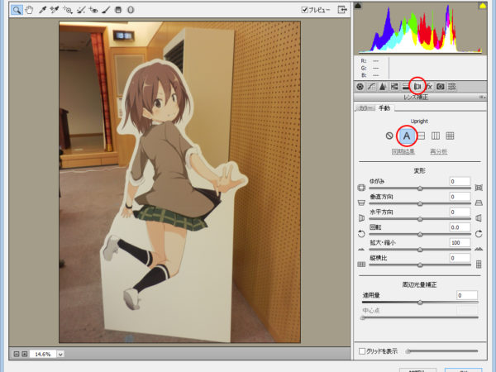The image size is (496, 372).
Task: Open the Tone Curve panel icon
Action: tap(371, 86)
